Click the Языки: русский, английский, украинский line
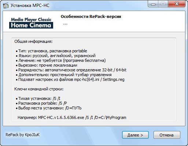 pos(56,56)
